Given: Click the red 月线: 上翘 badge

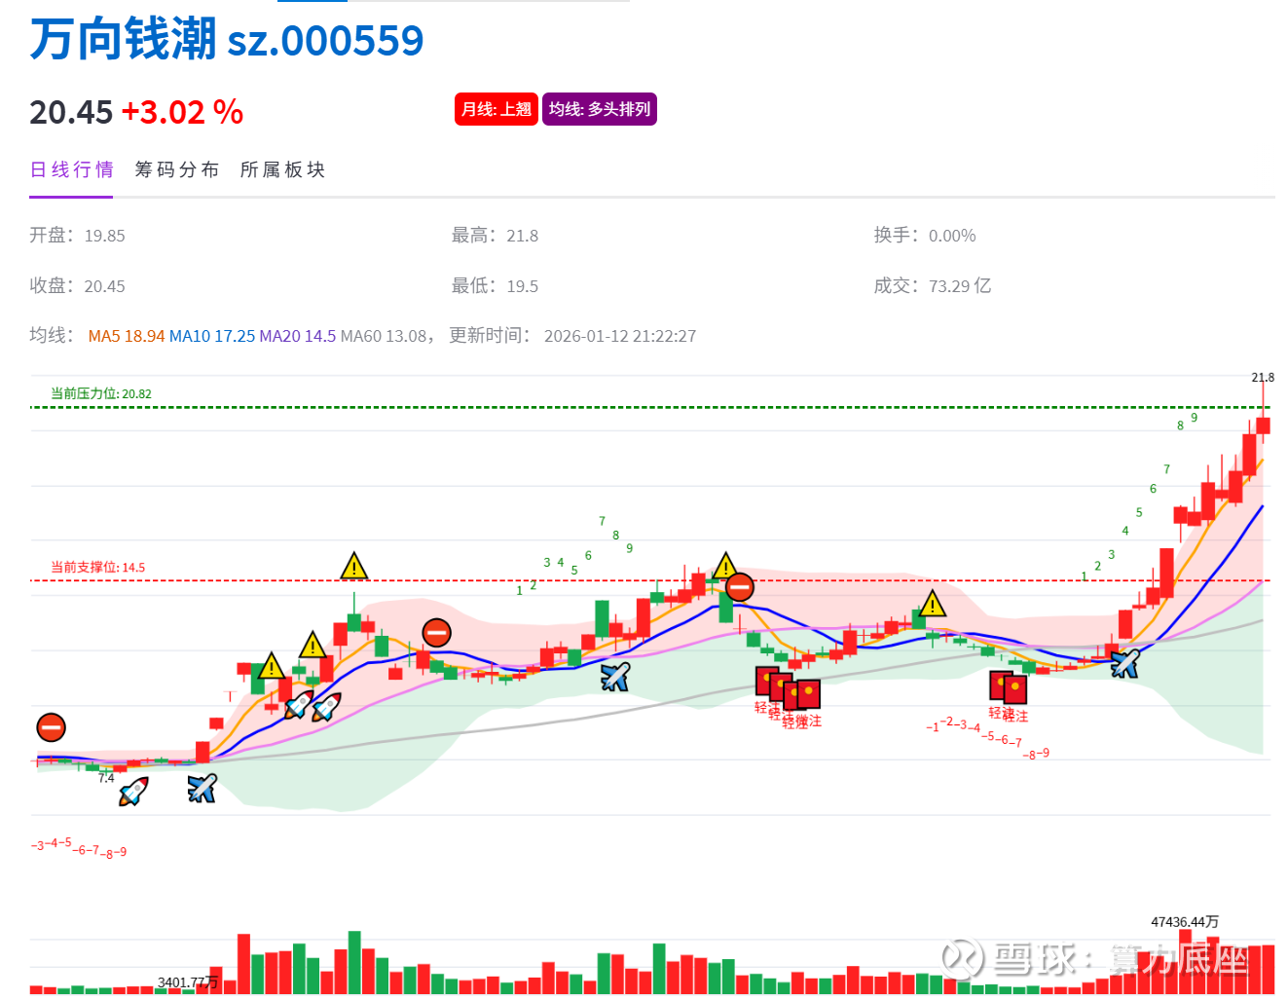Looking at the screenshot, I should [x=497, y=109].
